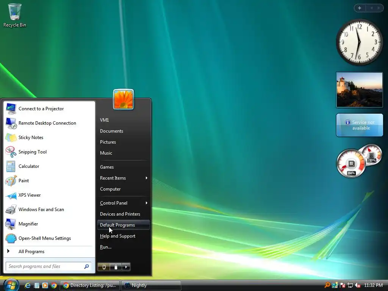Click the notepad icon in quick launch
The height and width of the screenshot is (291, 388).
pos(37,285)
